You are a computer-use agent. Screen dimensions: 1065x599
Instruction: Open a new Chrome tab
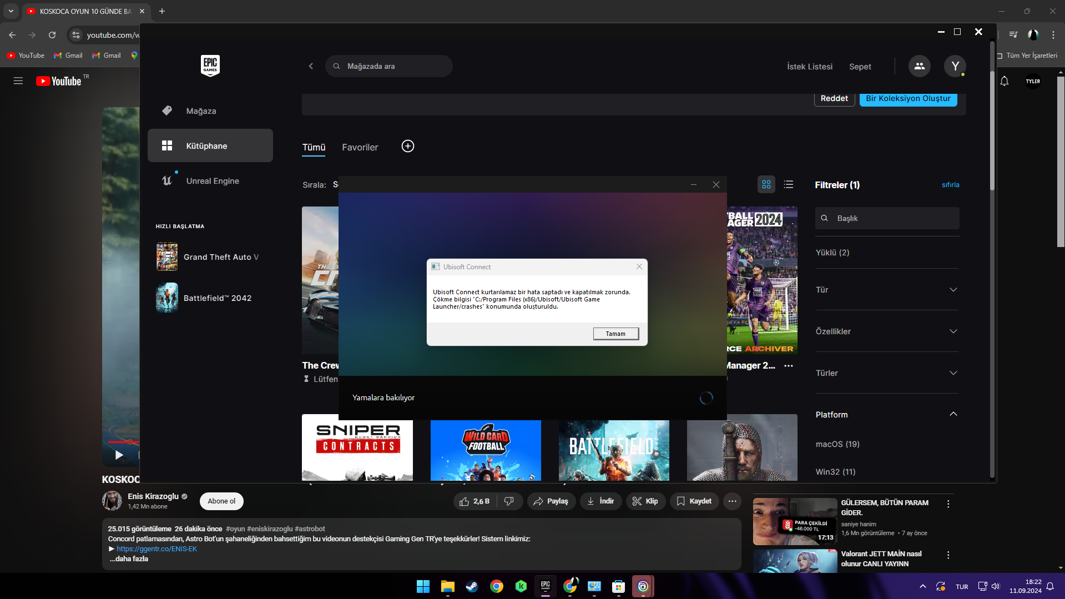point(162,11)
